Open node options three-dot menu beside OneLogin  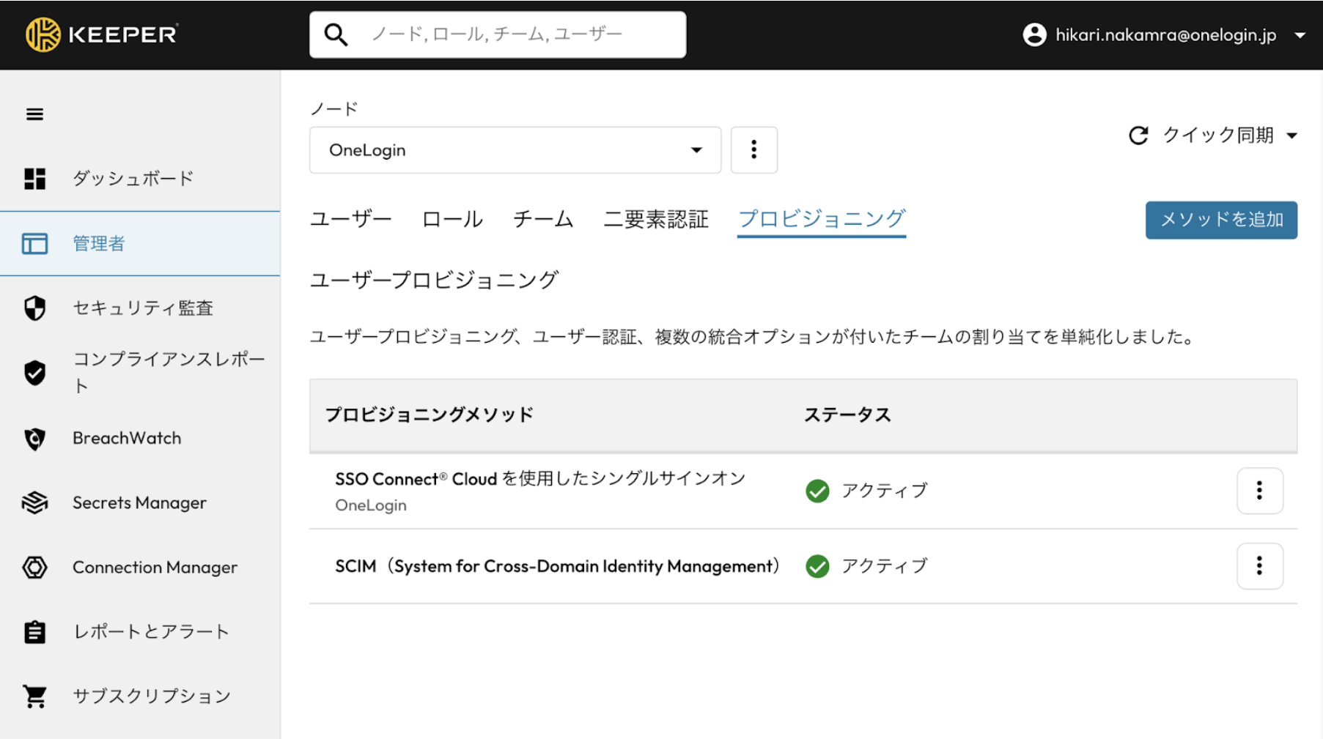pyautogui.click(x=753, y=150)
